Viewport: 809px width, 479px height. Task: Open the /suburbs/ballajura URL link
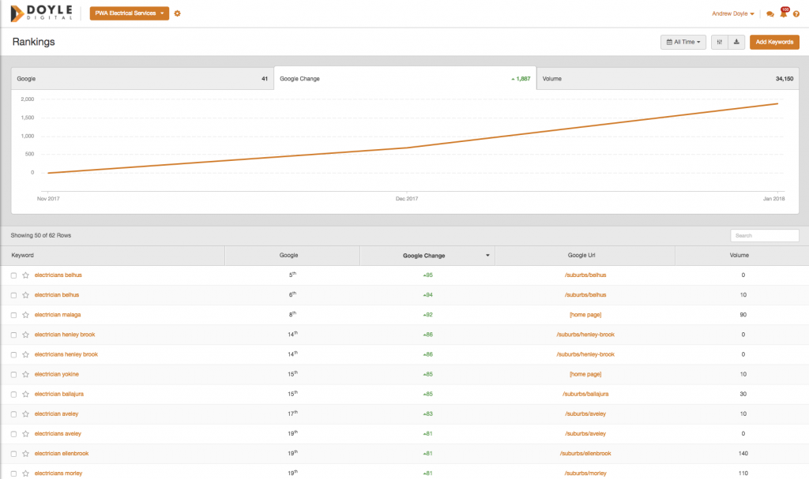[585, 394]
